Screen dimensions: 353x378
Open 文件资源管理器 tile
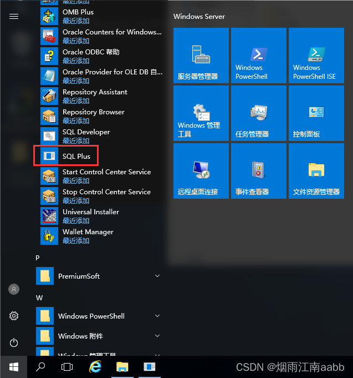click(x=316, y=171)
